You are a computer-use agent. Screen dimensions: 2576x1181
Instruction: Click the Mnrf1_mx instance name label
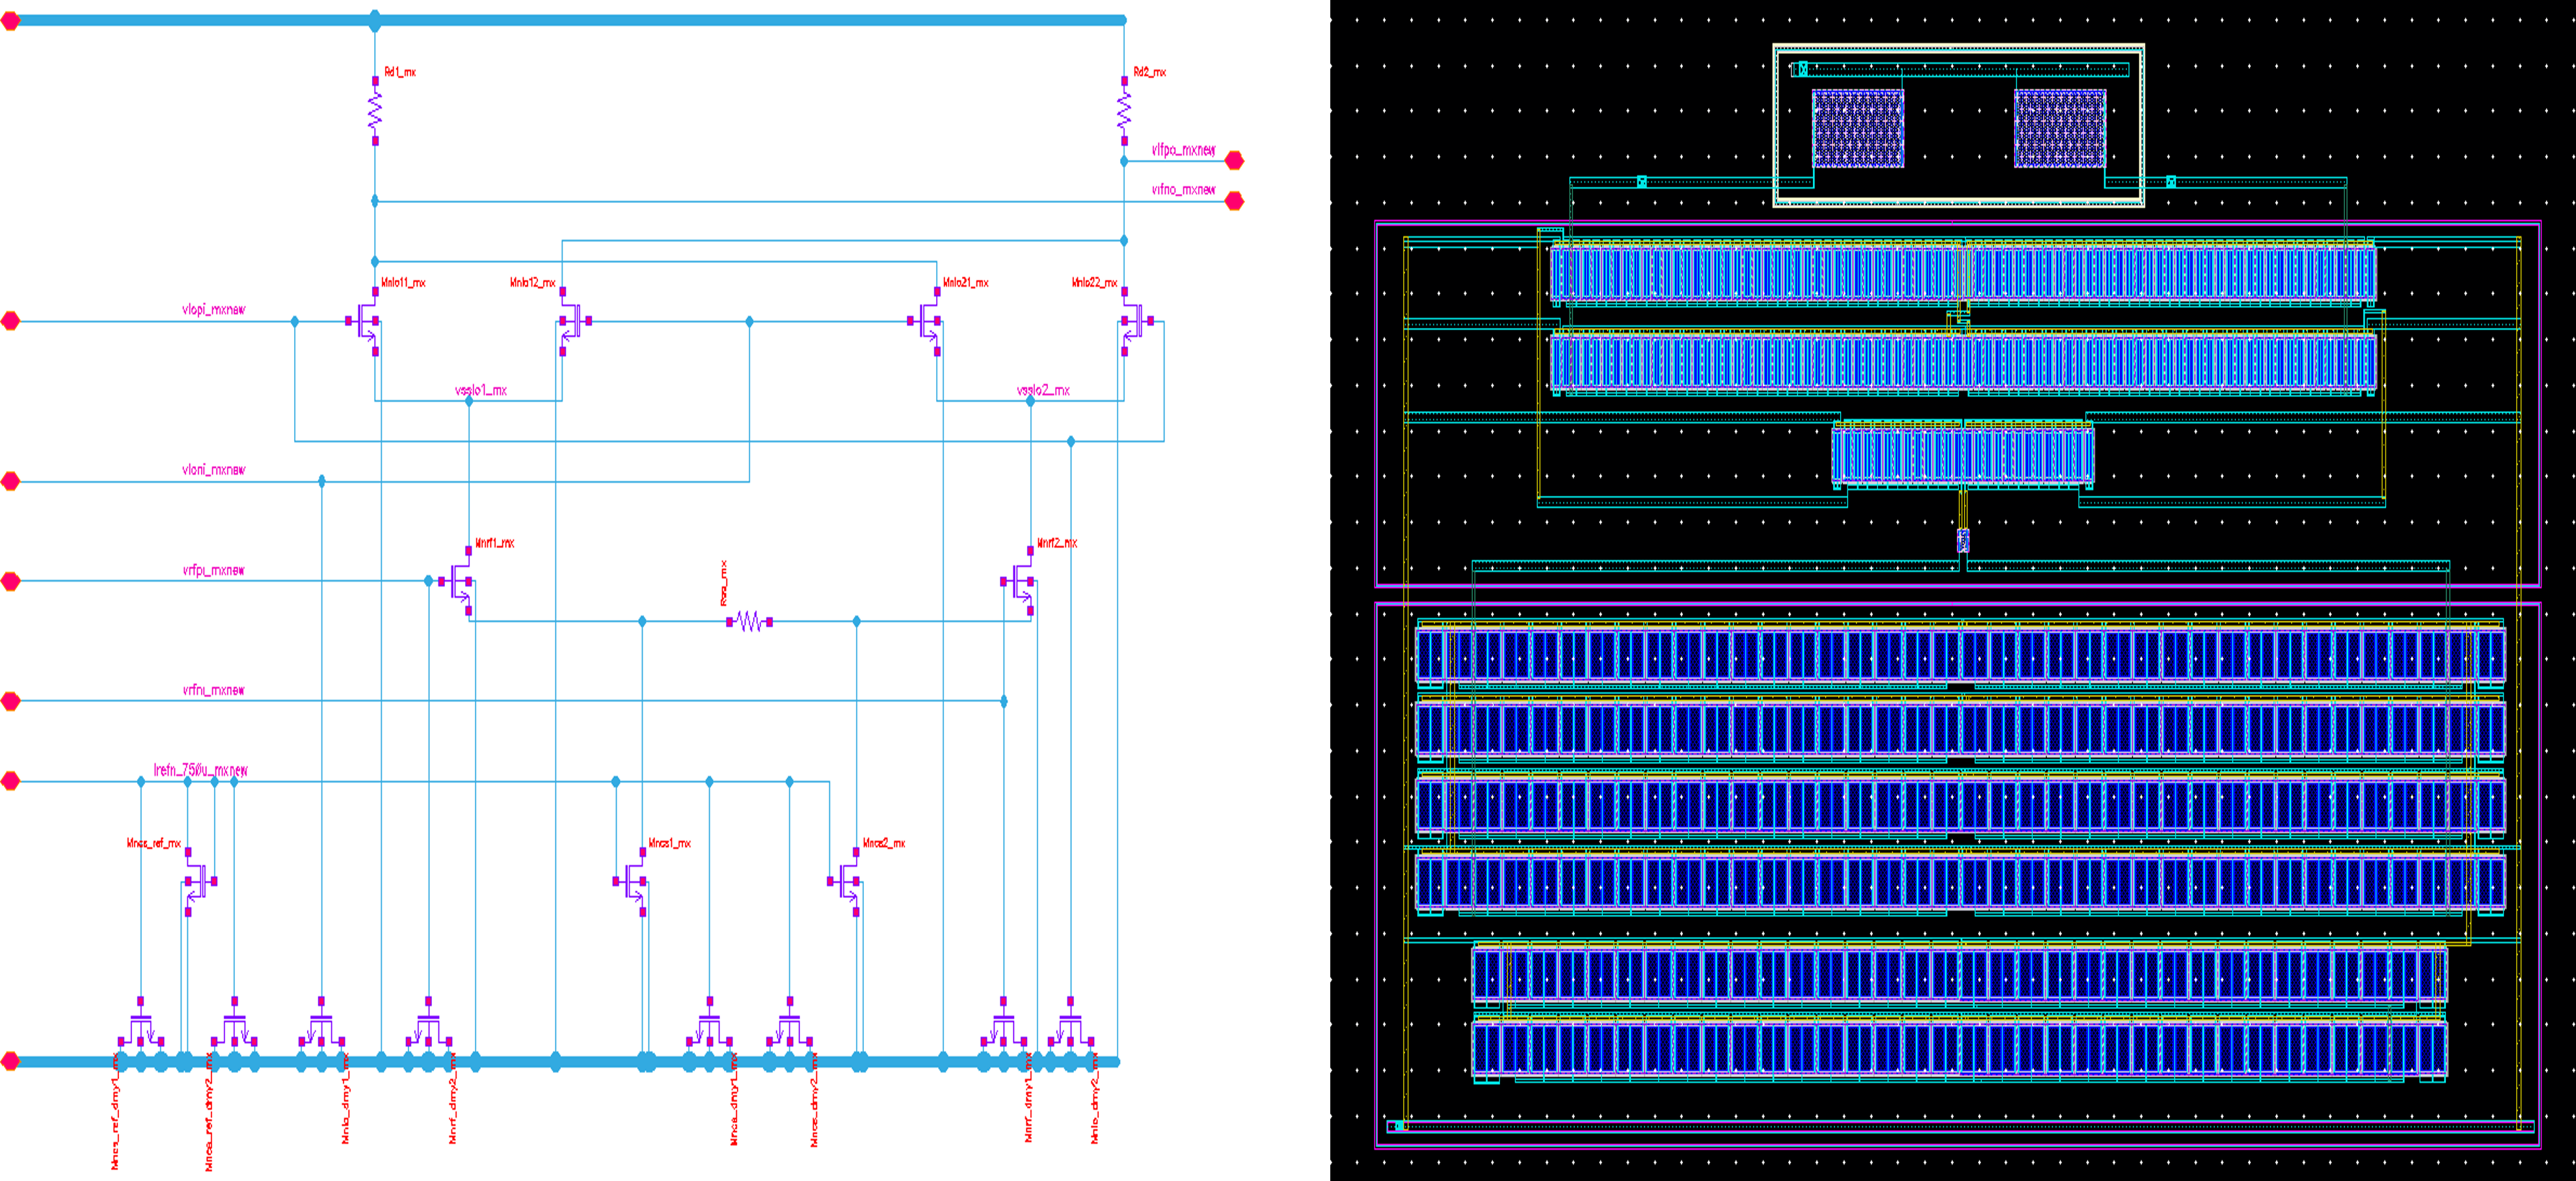(494, 543)
